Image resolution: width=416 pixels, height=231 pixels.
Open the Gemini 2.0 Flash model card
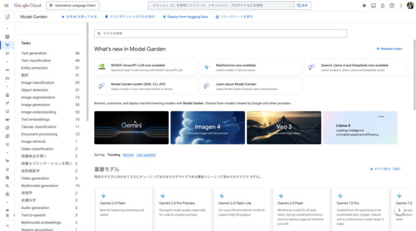(302, 210)
